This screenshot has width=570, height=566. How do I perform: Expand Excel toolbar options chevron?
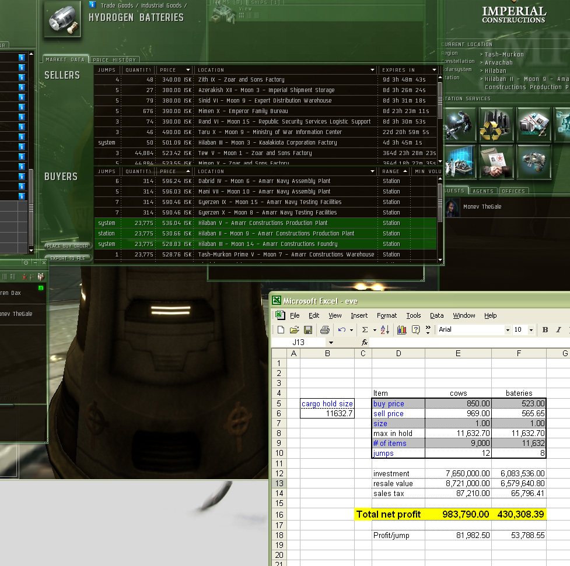pyautogui.click(x=428, y=329)
